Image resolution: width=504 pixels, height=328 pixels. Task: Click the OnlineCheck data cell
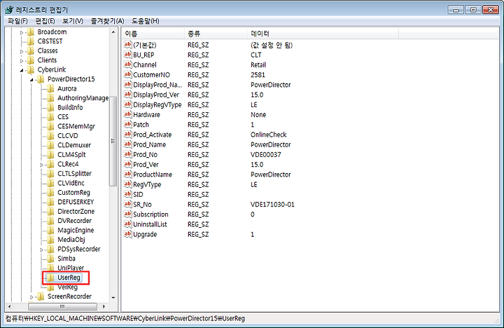268,135
